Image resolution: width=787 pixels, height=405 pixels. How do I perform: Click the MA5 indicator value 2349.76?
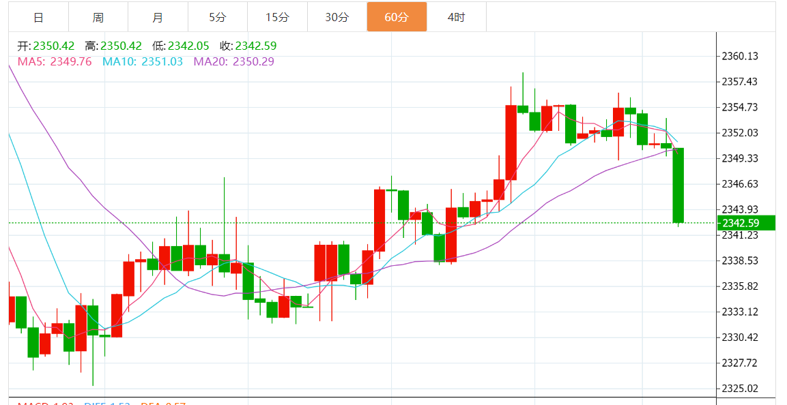55,61
